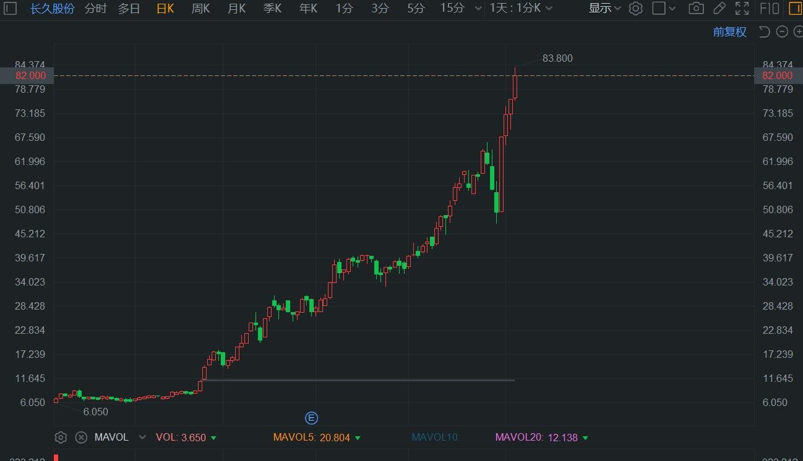
Task: Open F10 company info
Action: point(770,9)
